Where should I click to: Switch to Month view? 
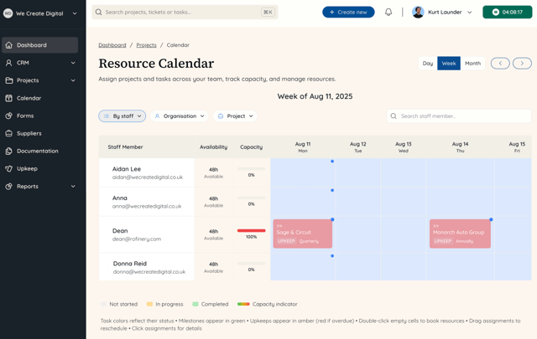472,64
